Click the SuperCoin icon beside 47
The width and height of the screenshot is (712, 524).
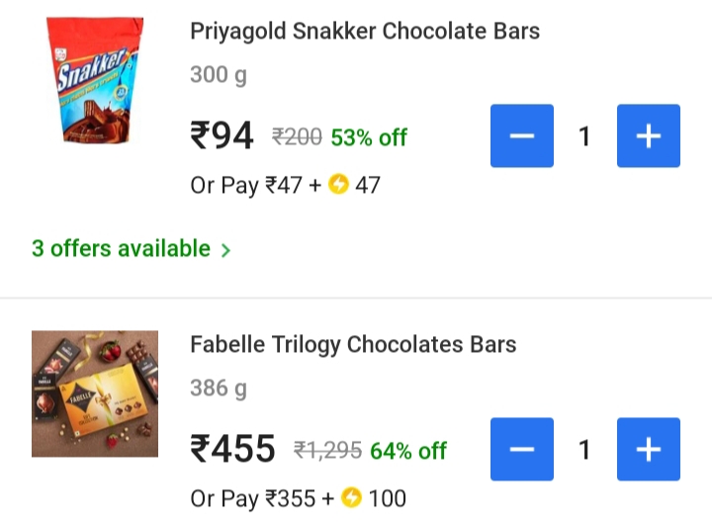338,185
